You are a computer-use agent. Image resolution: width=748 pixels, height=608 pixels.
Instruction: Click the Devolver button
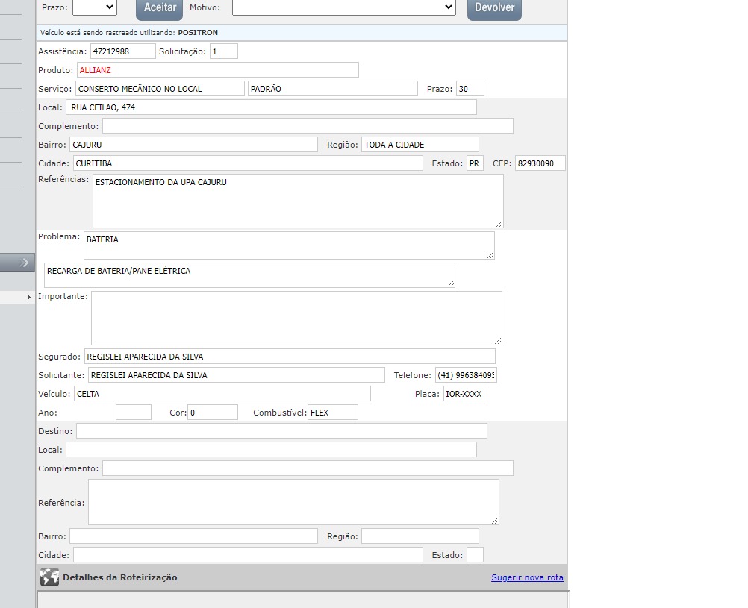coord(494,8)
